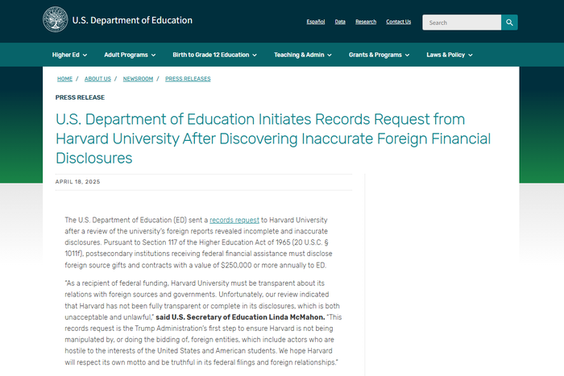Go to the Research header link
The height and width of the screenshot is (376, 564).
366,22
